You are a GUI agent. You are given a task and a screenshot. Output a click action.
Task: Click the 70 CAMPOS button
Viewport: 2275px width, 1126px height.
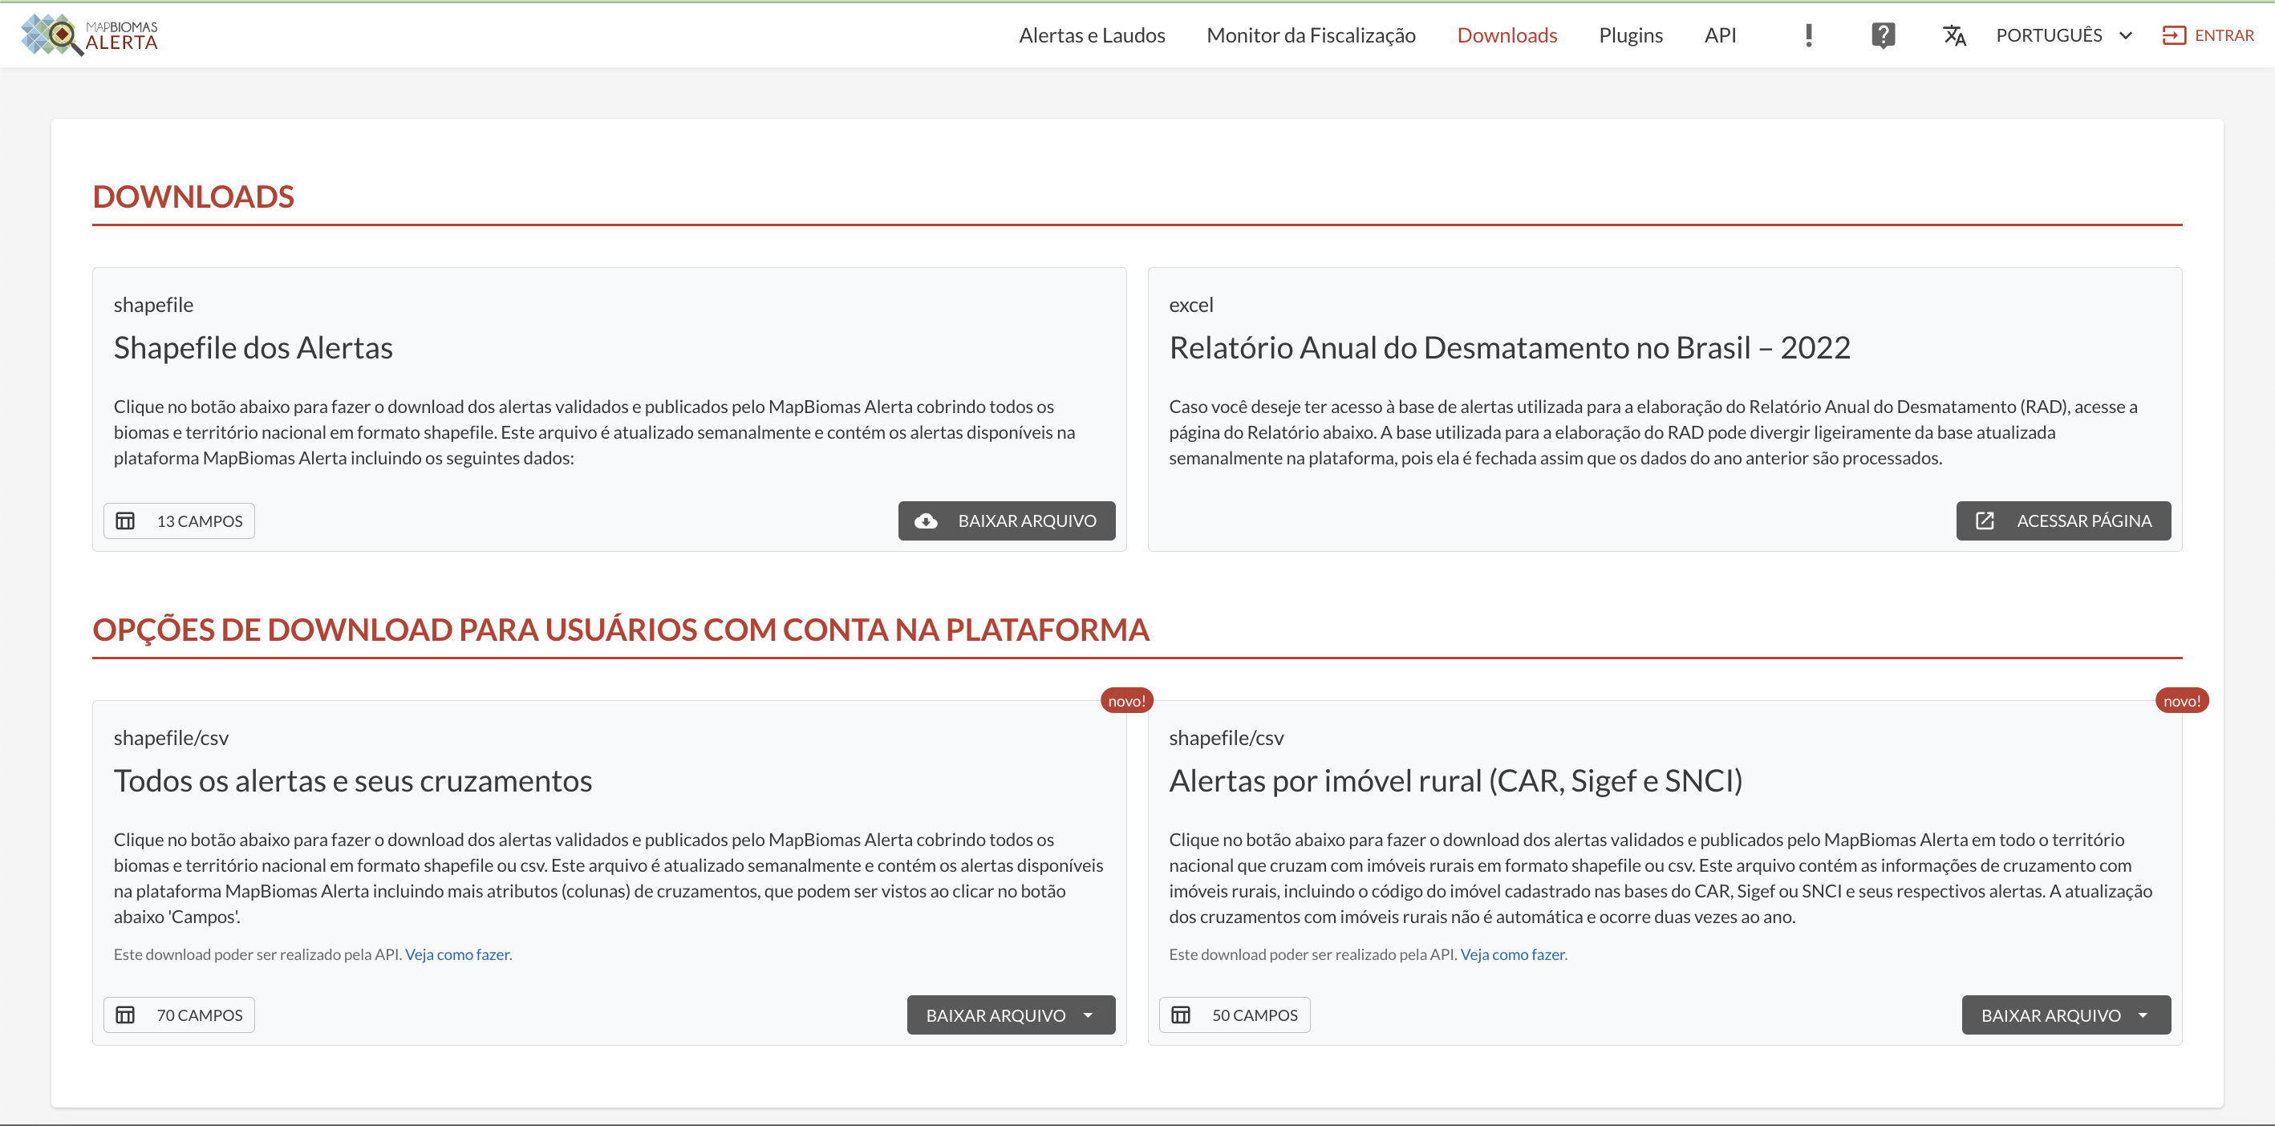[x=179, y=1015]
